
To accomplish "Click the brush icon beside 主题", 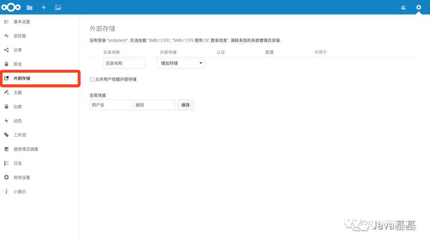I will pos(6,92).
